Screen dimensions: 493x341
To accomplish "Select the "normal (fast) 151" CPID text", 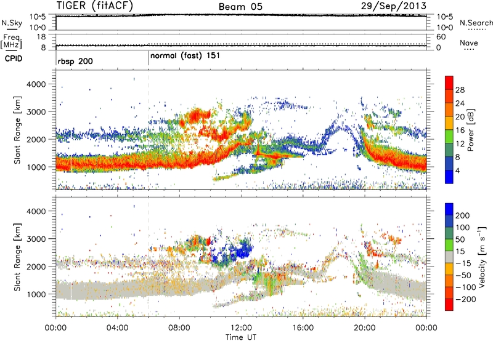I will 185,56.
